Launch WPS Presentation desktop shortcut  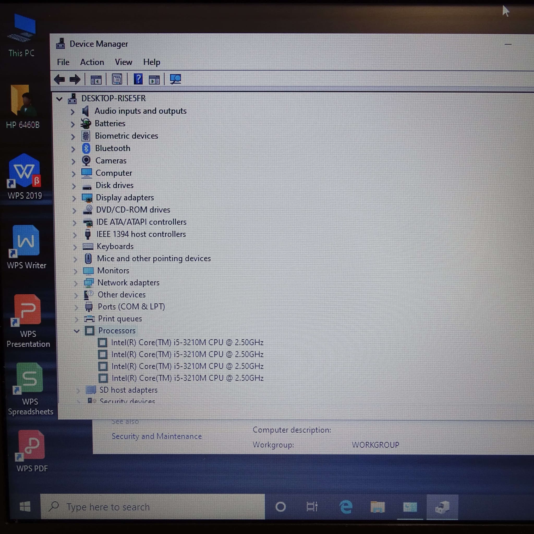click(28, 321)
